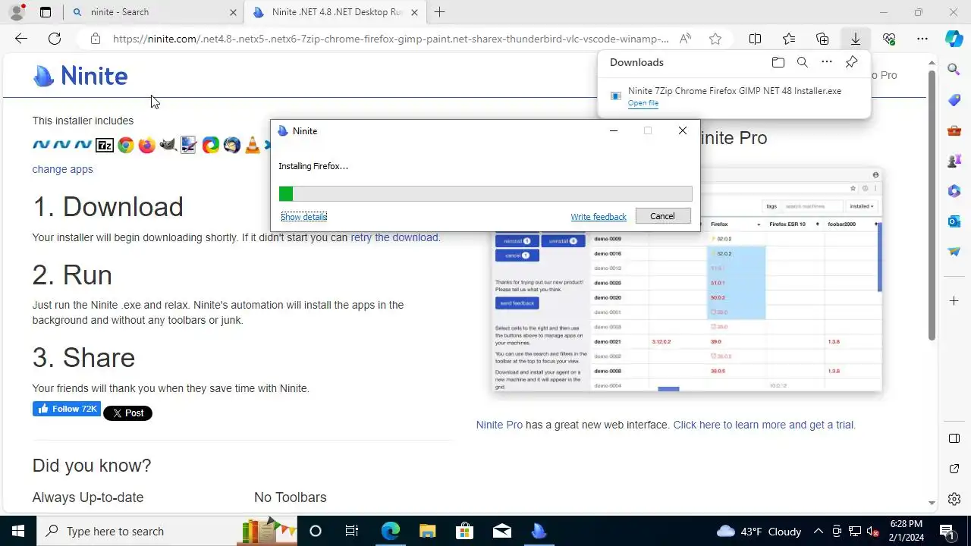Click the 'change apps' link

pos(62,169)
